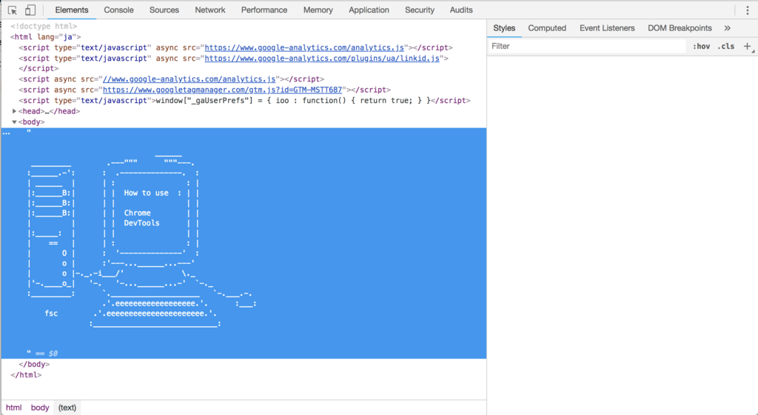Screen dimensions: 758x415
Task: Select the Computed sidebar tab
Action: tap(547, 28)
